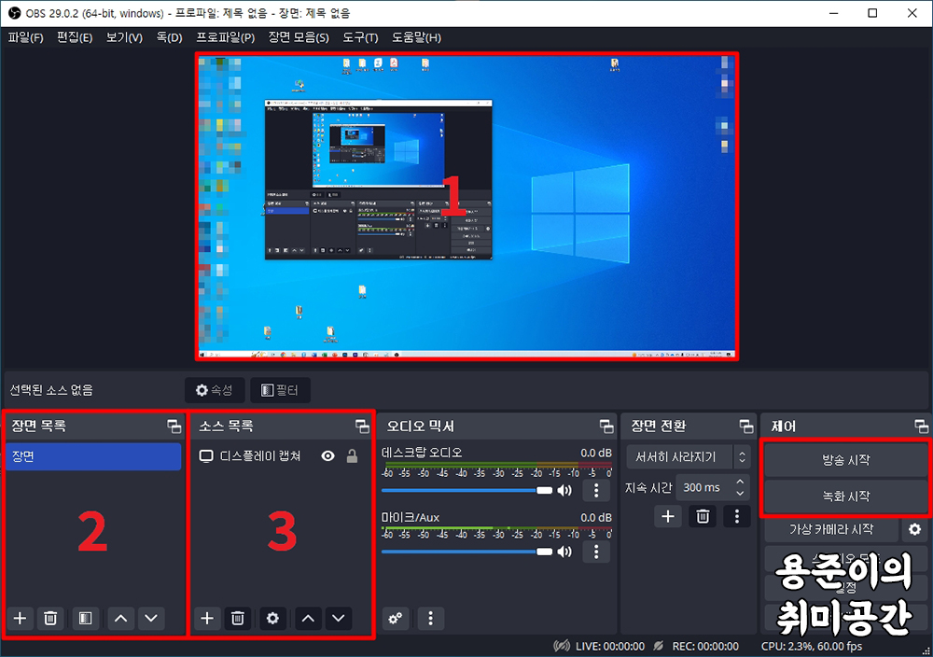Adjust 마이크/Aux volume slider
The width and height of the screenshot is (933, 657).
click(467, 552)
